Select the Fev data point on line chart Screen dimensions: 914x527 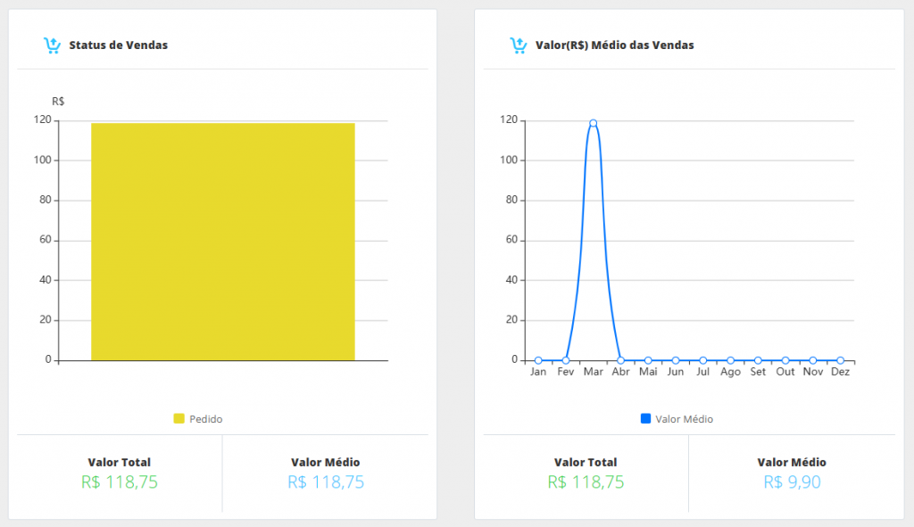[566, 360]
